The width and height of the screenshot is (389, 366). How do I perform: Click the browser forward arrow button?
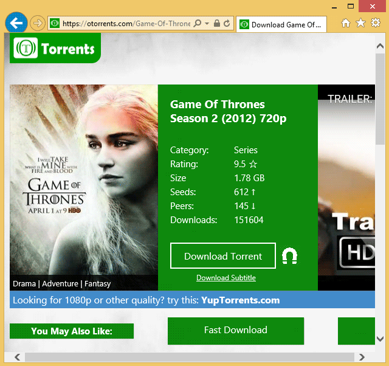coord(38,24)
